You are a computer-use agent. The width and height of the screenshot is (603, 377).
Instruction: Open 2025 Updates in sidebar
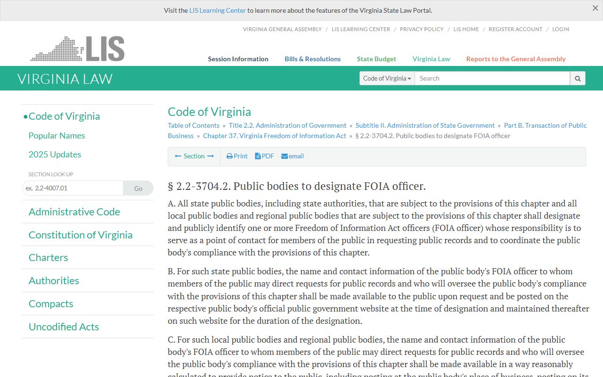pyautogui.click(x=55, y=155)
